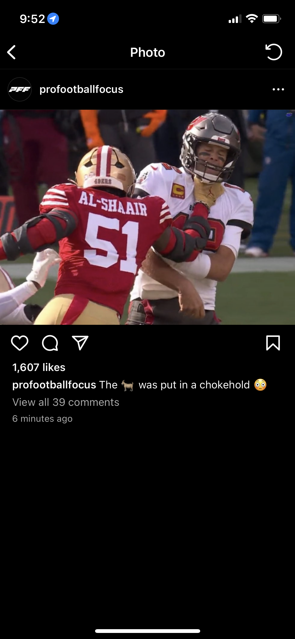View all 39 comments

(x=66, y=402)
